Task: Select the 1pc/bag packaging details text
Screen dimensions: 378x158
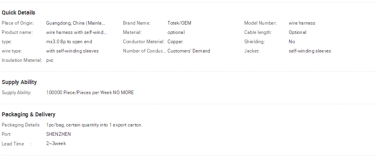Action: coord(94,125)
